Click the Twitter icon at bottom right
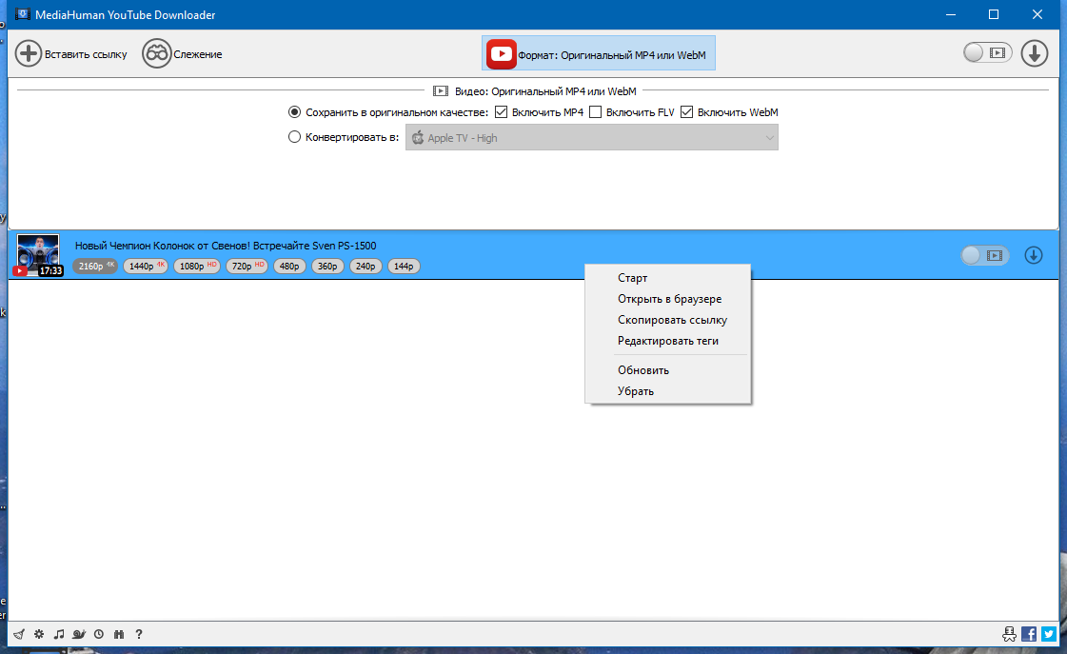This screenshot has width=1067, height=654. click(x=1049, y=634)
